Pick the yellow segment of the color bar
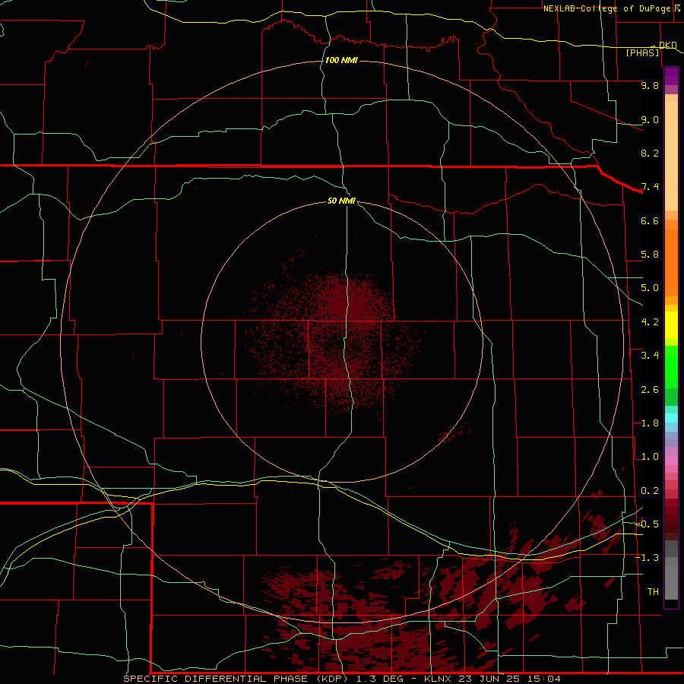Image resolution: width=684 pixels, height=684 pixels. 671,325
